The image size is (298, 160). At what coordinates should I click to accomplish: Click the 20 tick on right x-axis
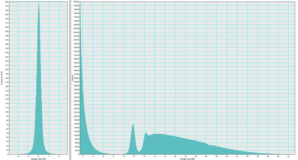coord(175,156)
